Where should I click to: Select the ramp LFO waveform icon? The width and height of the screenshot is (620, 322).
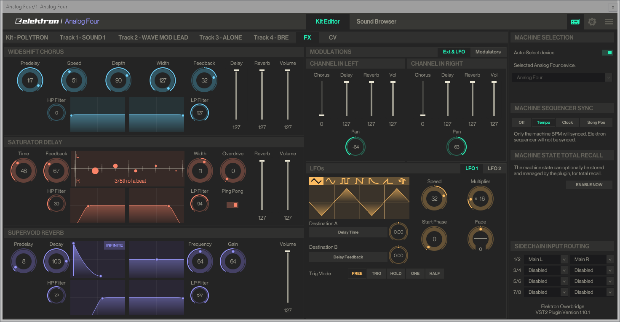point(388,181)
